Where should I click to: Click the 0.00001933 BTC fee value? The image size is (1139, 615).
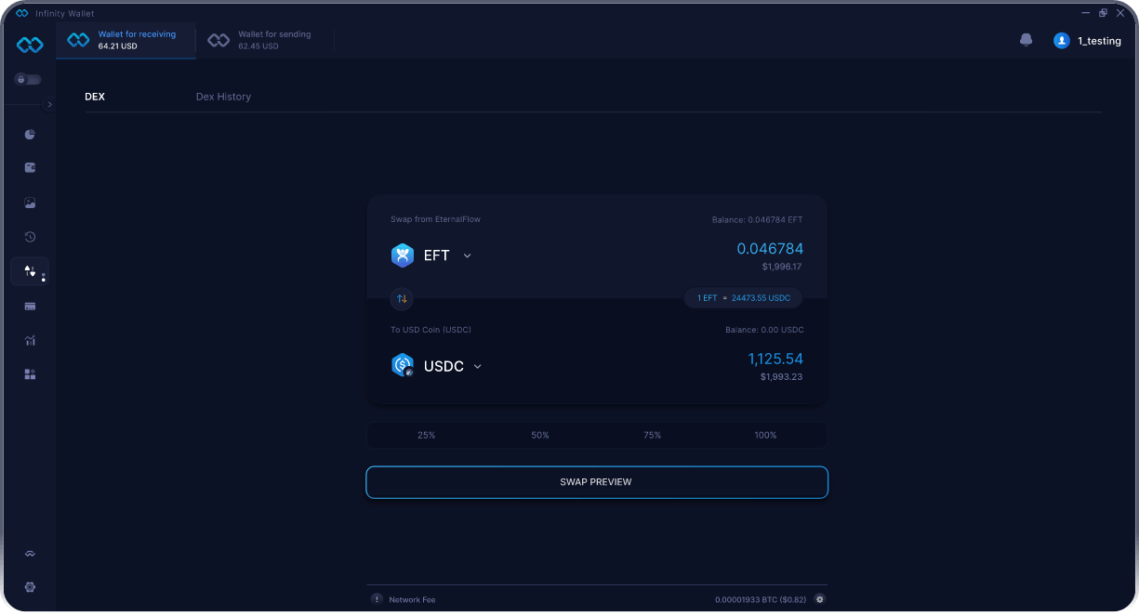pyautogui.click(x=762, y=600)
